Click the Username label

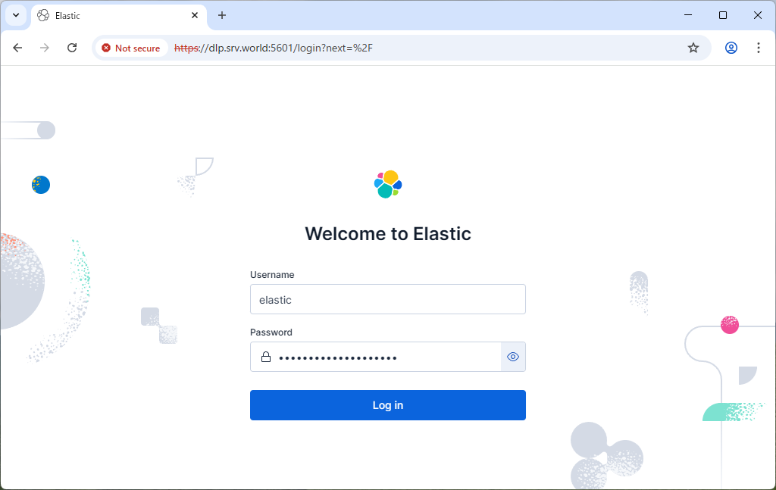pyautogui.click(x=272, y=275)
